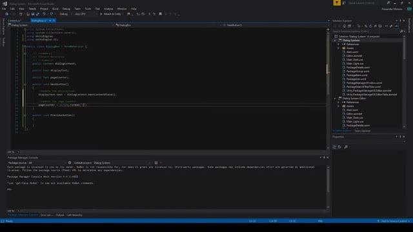Open the Analyze menu
This screenshot has height=232, width=413.
coord(108,8)
